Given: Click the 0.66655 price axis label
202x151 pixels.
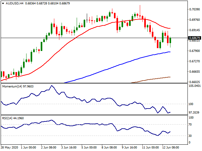Looking at the screenshot, I should tap(194, 71).
